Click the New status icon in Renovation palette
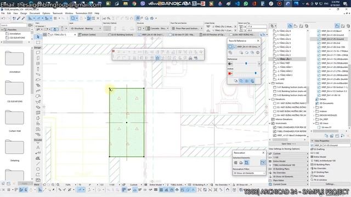The width and height of the screenshot is (351, 197). (x=246, y=163)
